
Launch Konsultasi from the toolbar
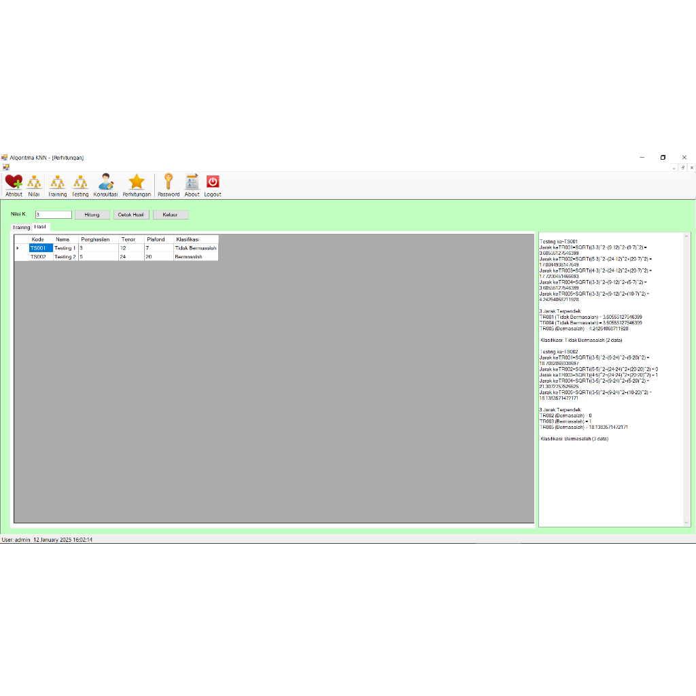click(105, 183)
